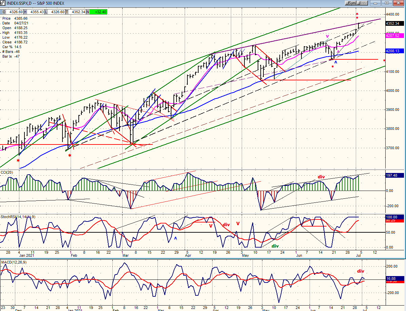
Task: Click the CCI(20) indicator label
Action: pyautogui.click(x=7, y=172)
